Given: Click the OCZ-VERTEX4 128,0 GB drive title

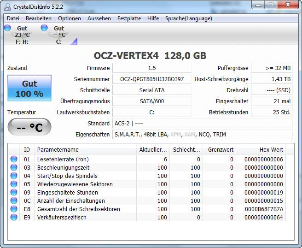Looking at the screenshot, I should 150,55.
